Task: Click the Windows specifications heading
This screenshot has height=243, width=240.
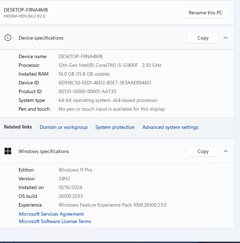Action: click(x=44, y=151)
